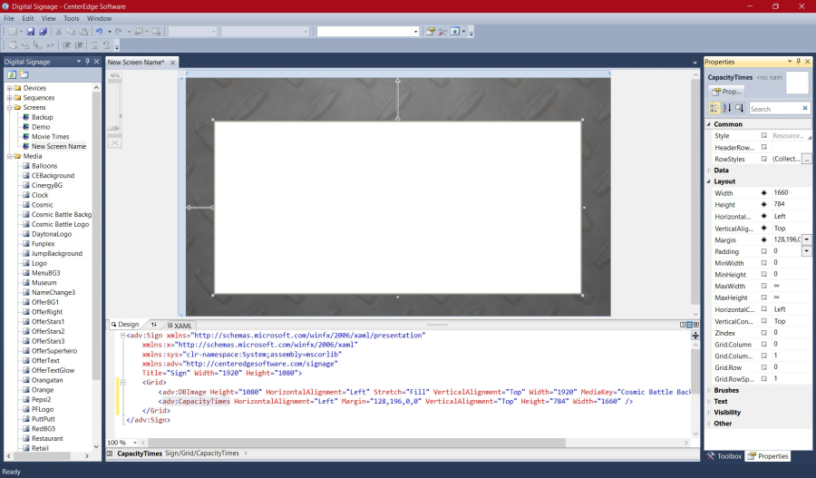This screenshot has width=816, height=478.
Task: Click the Save icon in the toolbar
Action: [x=30, y=31]
